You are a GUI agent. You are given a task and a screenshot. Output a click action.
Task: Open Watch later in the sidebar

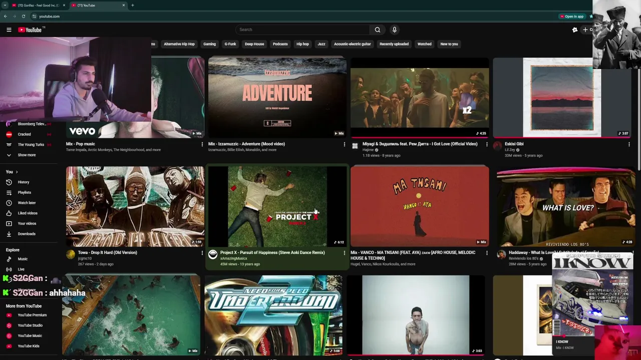point(27,203)
